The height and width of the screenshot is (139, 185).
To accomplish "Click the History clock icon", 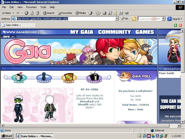I will coord(90,13).
